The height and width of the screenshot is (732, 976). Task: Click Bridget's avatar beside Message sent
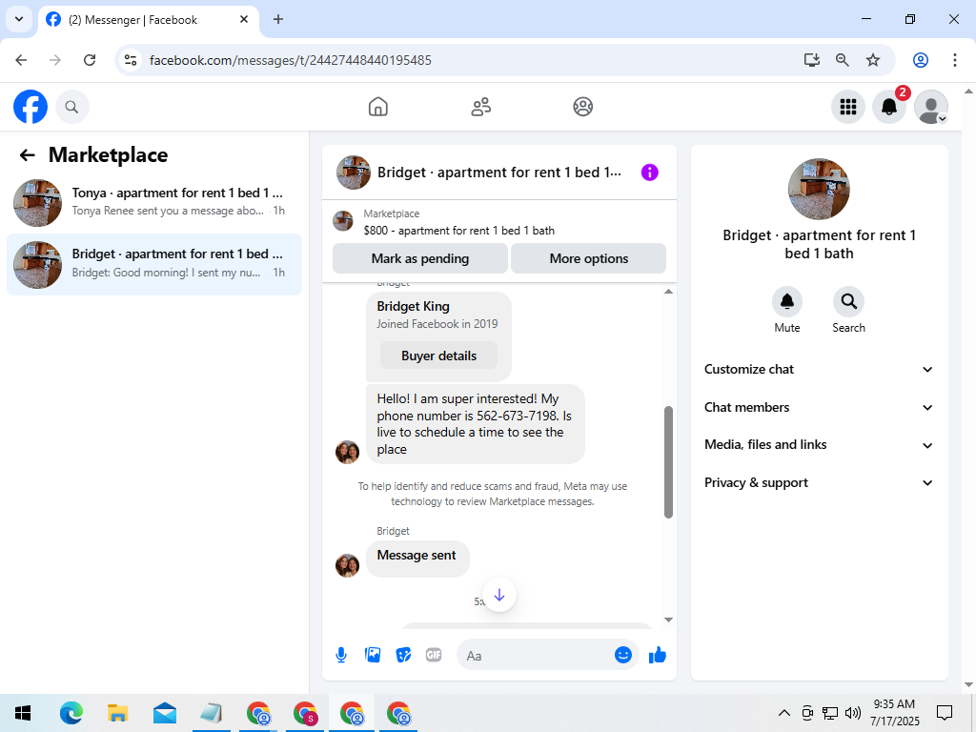pos(347,566)
